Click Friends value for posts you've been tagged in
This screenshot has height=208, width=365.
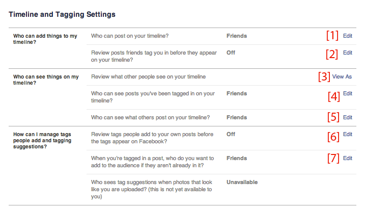[x=237, y=94]
